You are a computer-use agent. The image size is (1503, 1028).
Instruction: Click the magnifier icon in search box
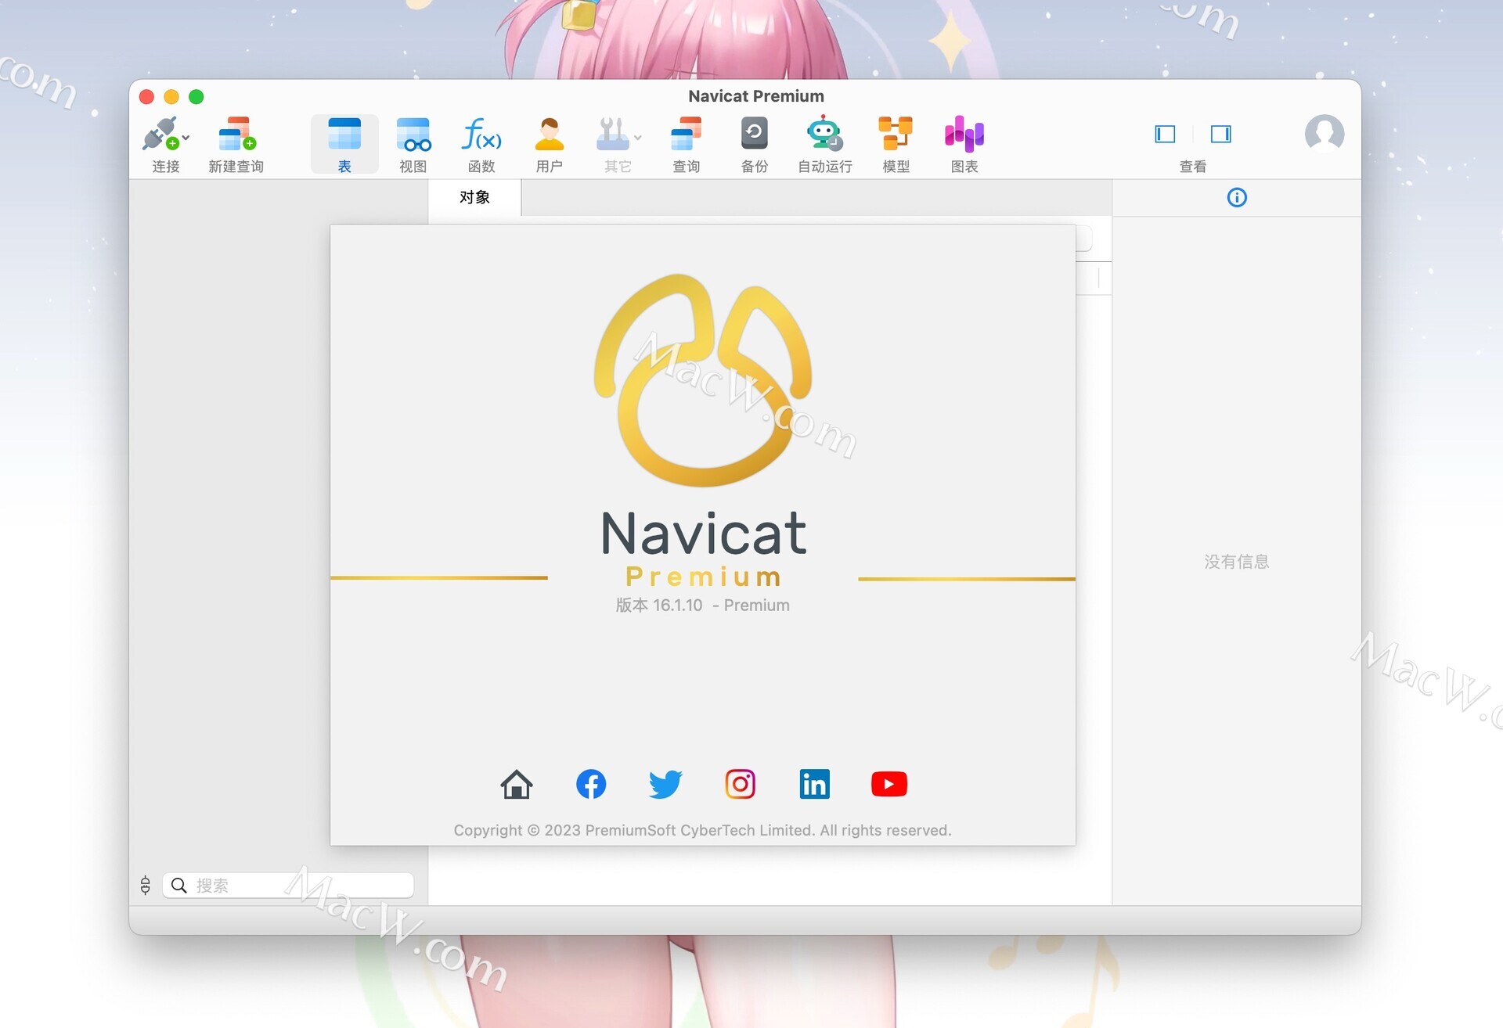pyautogui.click(x=179, y=885)
